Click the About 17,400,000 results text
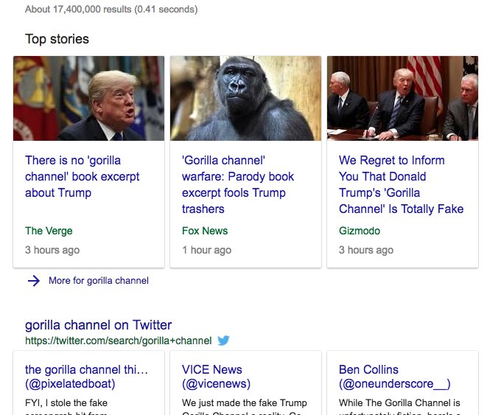Screen dimensions: 501x415 [x=111, y=10]
